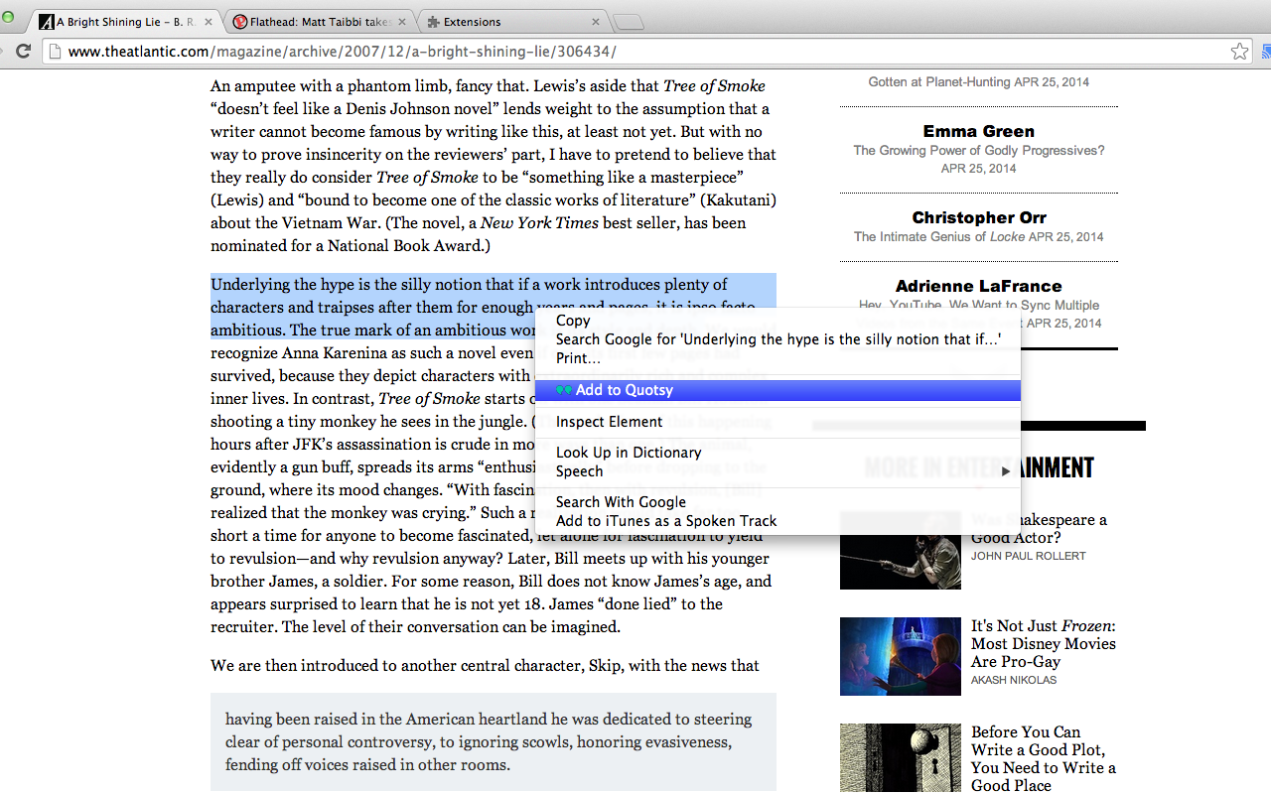The height and width of the screenshot is (794, 1271).
Task: Close the Extensions tab
Action: tap(596, 22)
